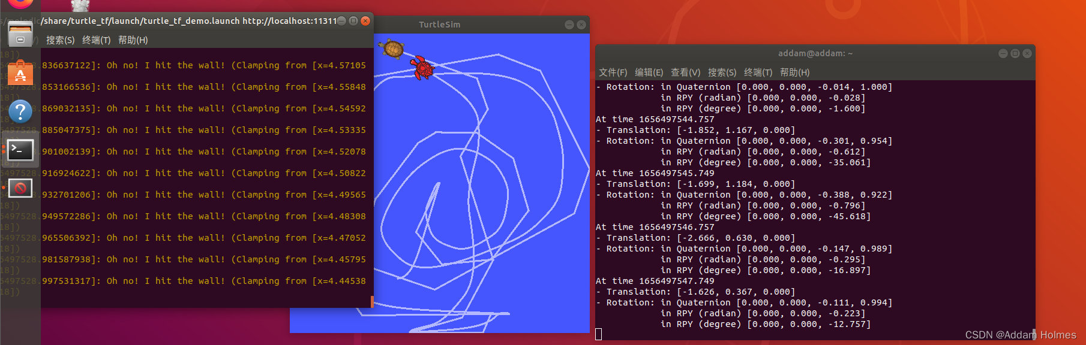Screen dimensions: 1086x345
Task: Open the Files app in the dock
Action: pos(20,34)
